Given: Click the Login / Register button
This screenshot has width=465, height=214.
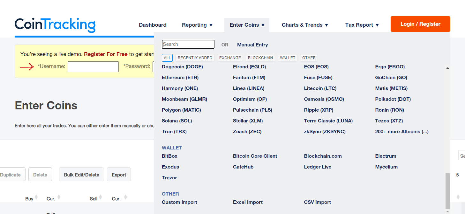Looking at the screenshot, I should click(x=420, y=24).
